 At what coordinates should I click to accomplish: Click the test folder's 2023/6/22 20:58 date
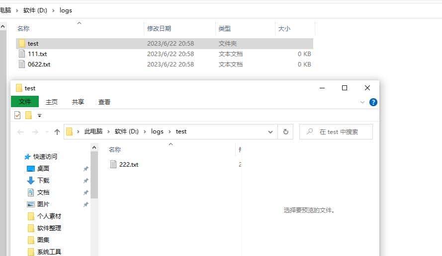tap(171, 43)
